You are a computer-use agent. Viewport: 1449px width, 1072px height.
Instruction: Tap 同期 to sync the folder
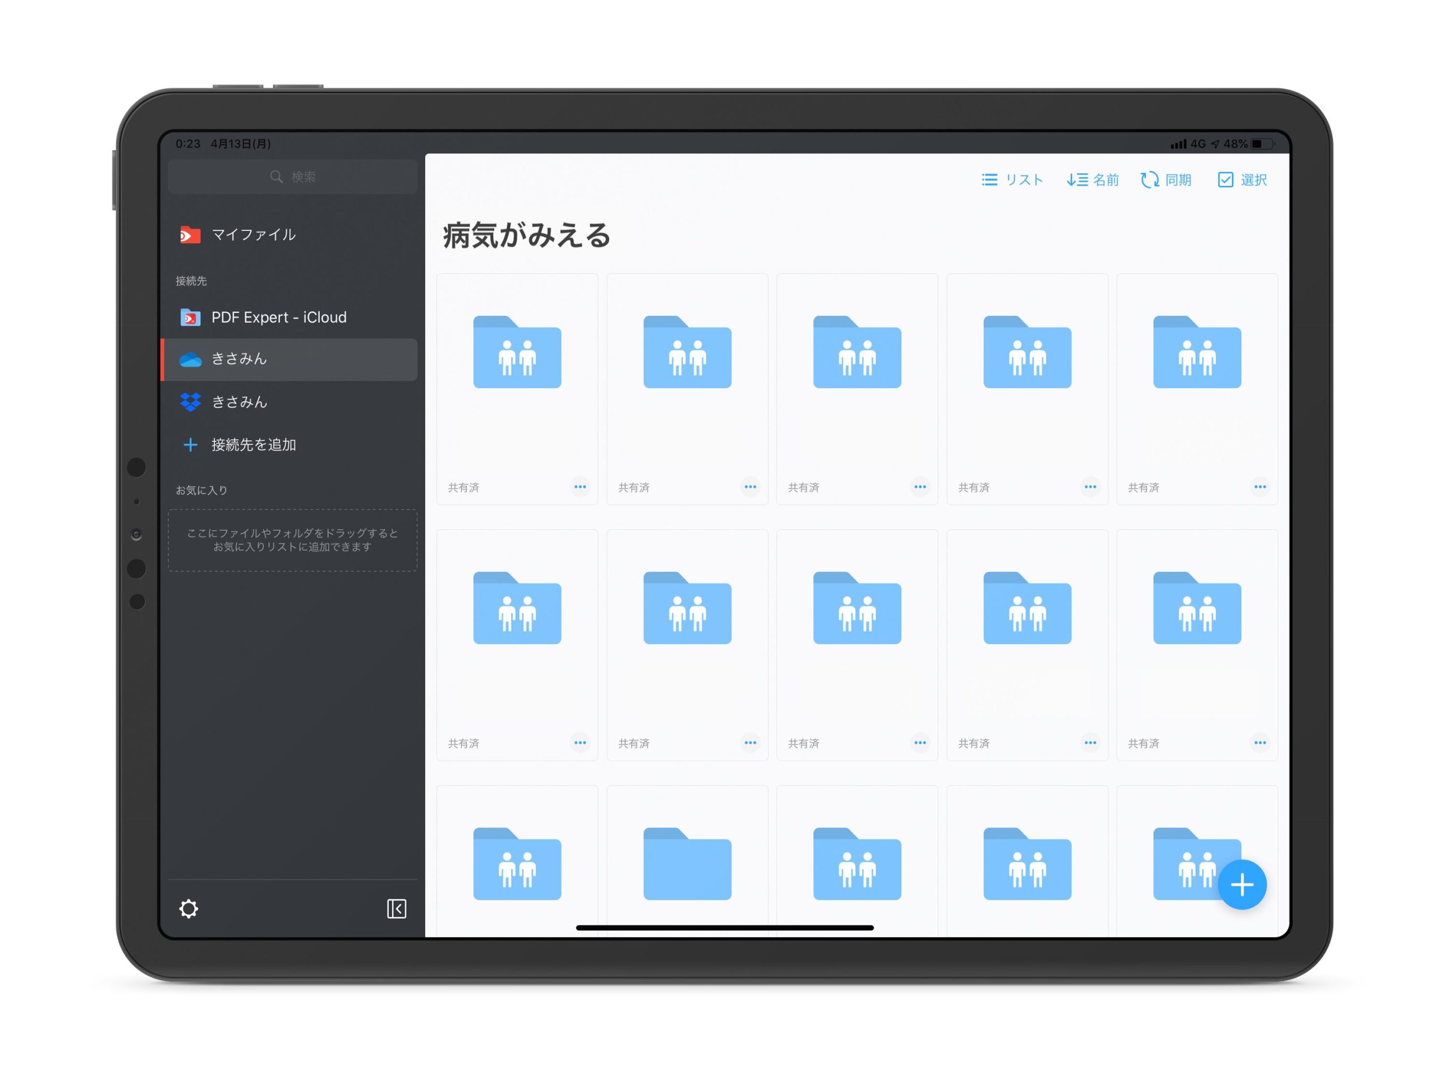(1166, 180)
